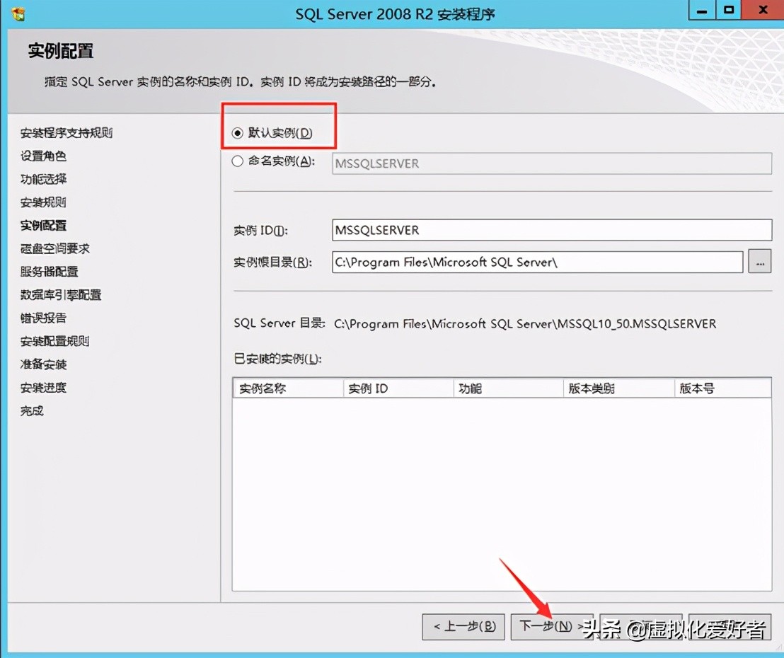Screen dimensions: 784x658
Task: Select 安装程序支持规则 step in sidebar
Action: (x=67, y=133)
